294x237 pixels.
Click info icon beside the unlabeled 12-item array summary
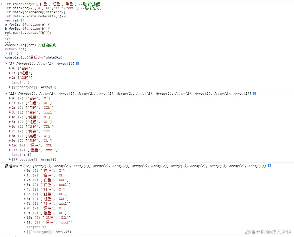click(255, 94)
